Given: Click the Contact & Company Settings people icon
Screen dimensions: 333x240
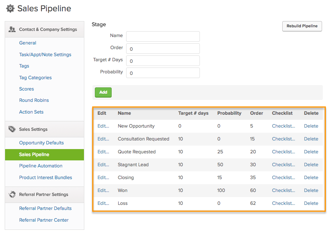Looking at the screenshot, I should (11, 29).
